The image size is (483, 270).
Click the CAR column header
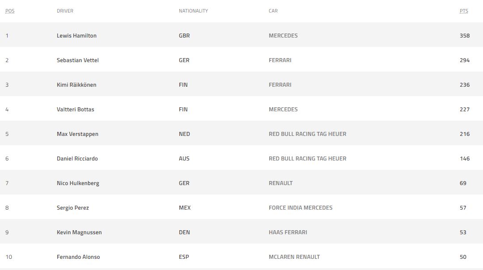click(x=273, y=11)
